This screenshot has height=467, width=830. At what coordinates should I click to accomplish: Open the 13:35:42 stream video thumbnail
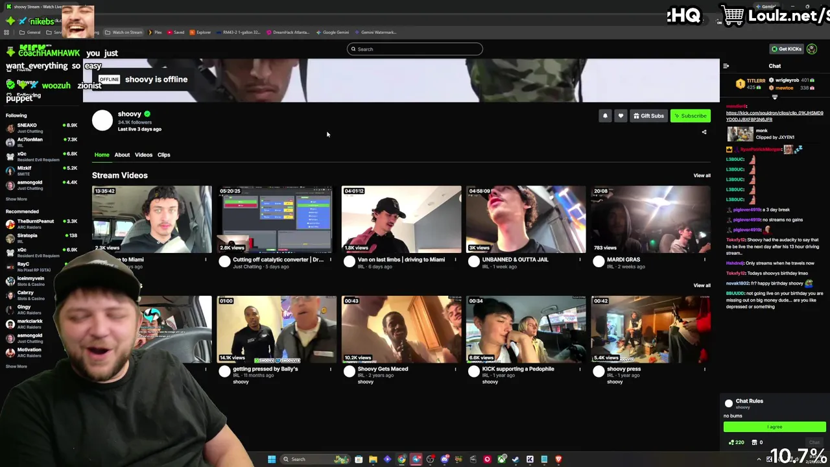[x=152, y=219]
